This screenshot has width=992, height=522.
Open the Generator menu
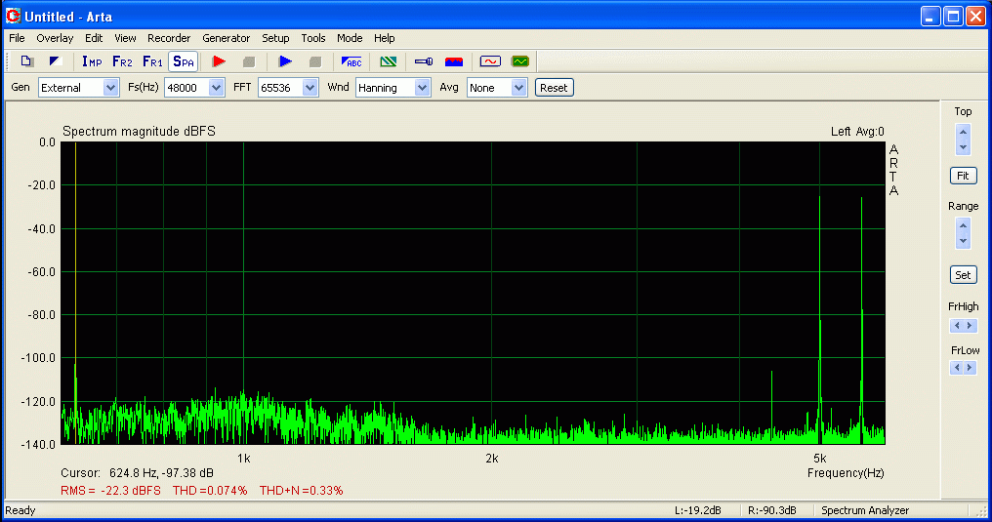tap(226, 39)
